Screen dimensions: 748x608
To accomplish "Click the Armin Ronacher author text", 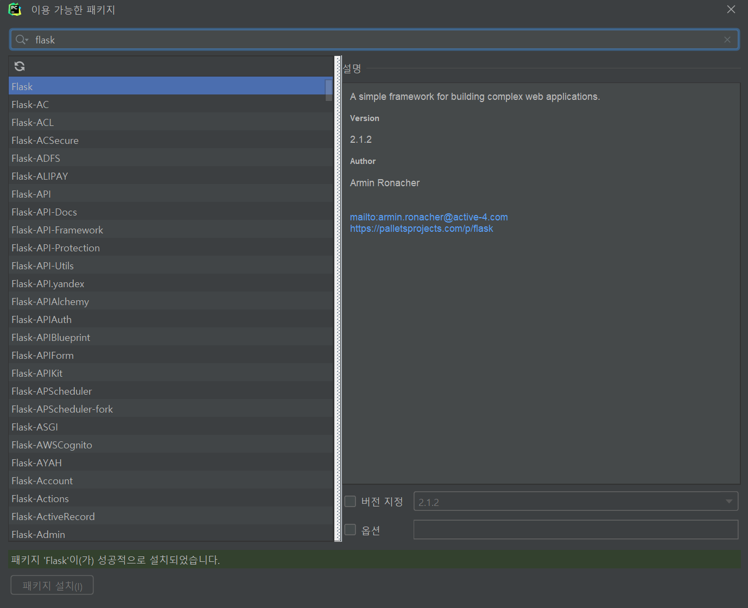I will coord(385,183).
